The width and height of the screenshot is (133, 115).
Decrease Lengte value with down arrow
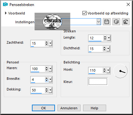pyautogui.click(x=105, y=39)
